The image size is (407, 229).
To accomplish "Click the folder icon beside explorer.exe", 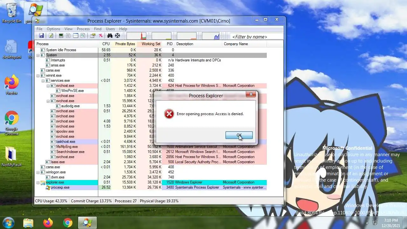I will click(43, 182).
